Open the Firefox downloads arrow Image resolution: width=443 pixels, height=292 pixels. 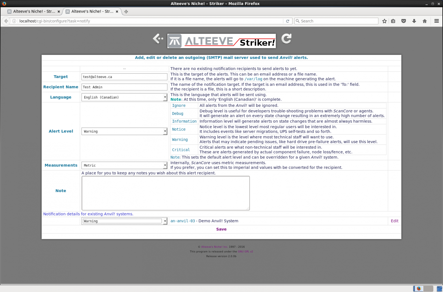coord(414,21)
